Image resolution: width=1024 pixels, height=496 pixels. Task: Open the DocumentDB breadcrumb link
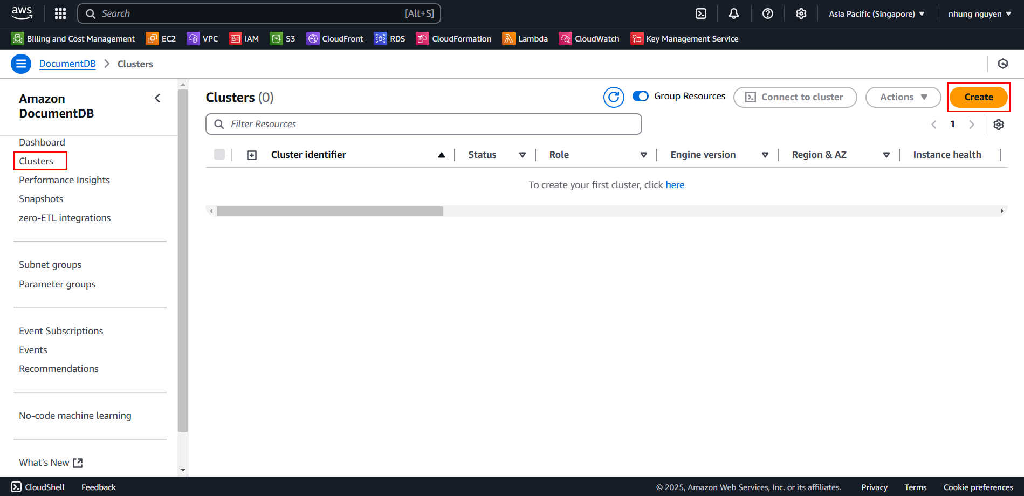tap(67, 64)
